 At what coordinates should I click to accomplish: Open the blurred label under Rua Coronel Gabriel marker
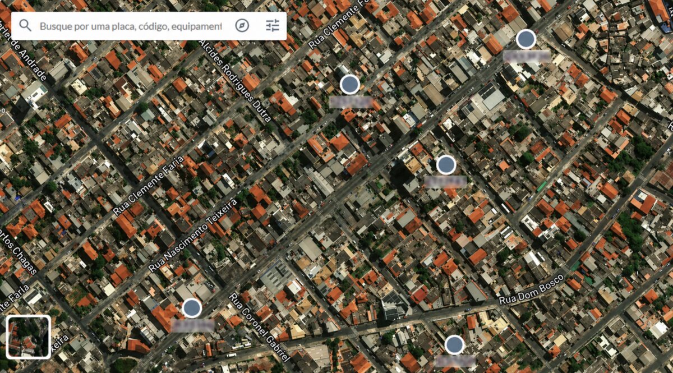(x=192, y=325)
